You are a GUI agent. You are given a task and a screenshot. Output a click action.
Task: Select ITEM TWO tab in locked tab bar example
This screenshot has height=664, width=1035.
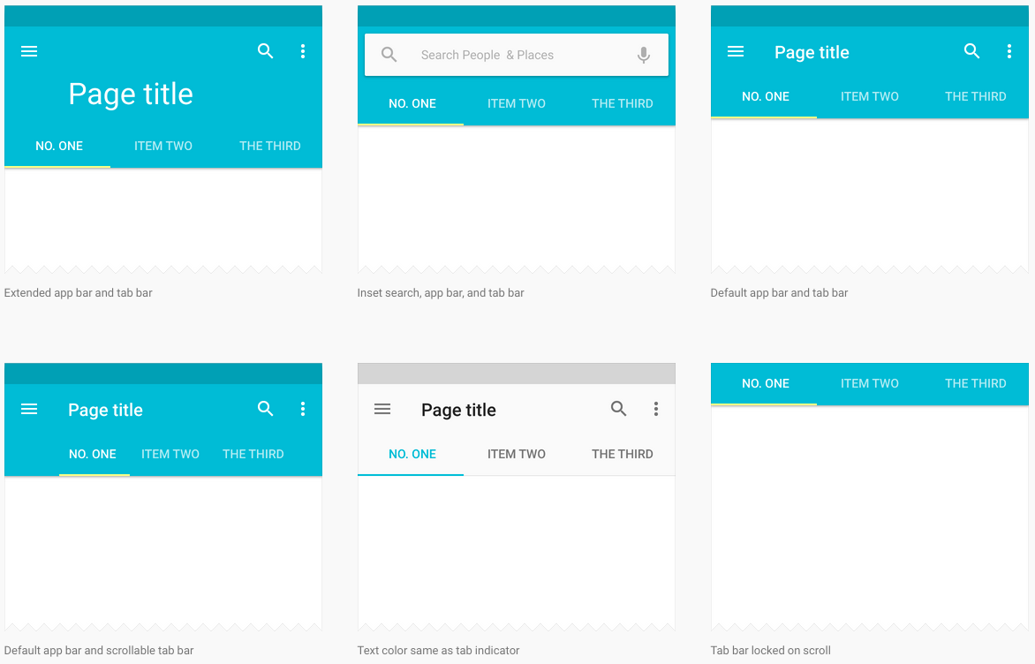(x=869, y=383)
